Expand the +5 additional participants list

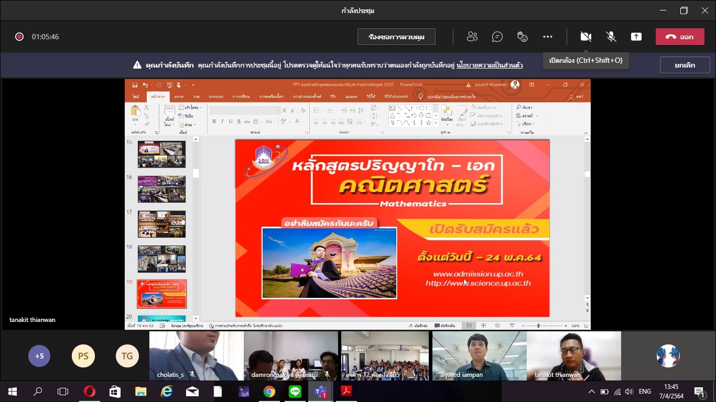[39, 356]
